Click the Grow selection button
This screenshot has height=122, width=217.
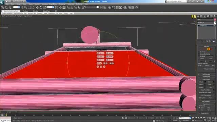211,59
